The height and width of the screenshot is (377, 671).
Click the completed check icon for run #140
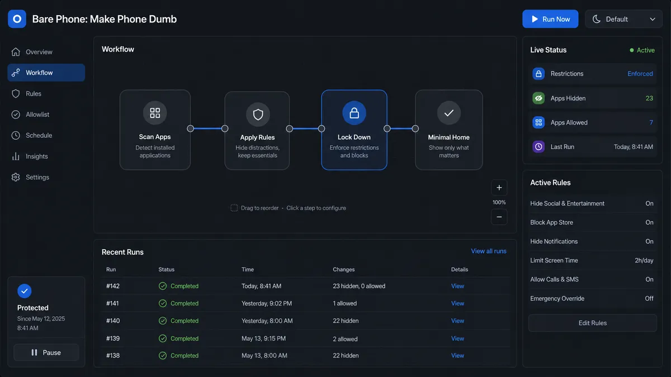(x=163, y=321)
